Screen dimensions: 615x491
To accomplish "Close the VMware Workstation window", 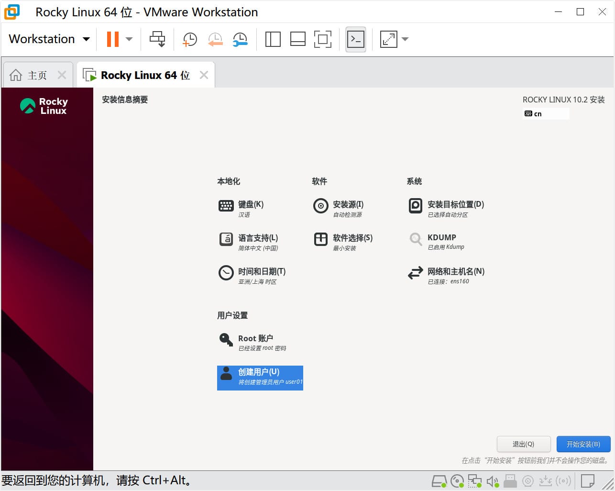I will (602, 12).
